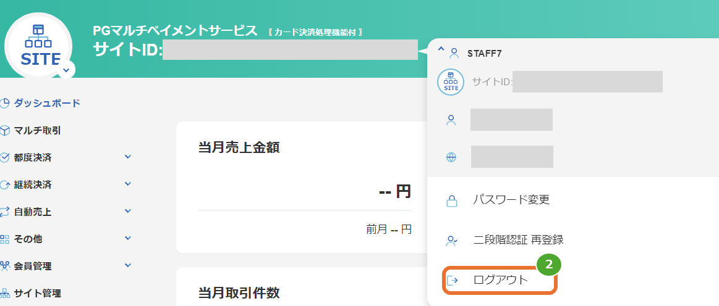The width and height of the screenshot is (719, 306).
Task: Click the サイトID label in the header
Action: [127, 49]
